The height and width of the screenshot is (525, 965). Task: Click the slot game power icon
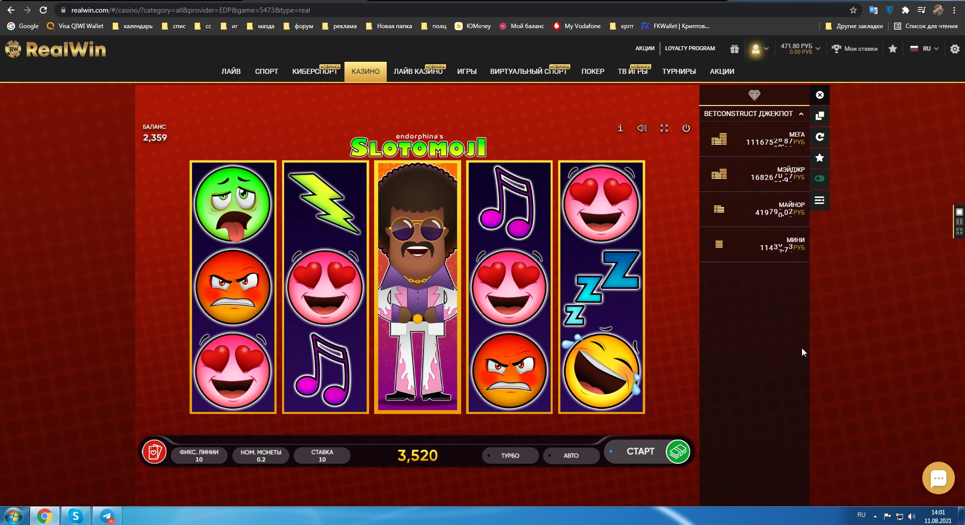[x=686, y=128]
